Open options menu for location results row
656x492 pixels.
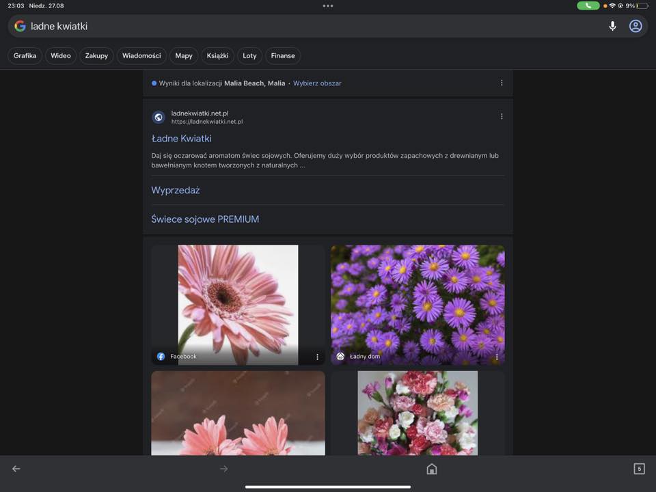click(502, 83)
